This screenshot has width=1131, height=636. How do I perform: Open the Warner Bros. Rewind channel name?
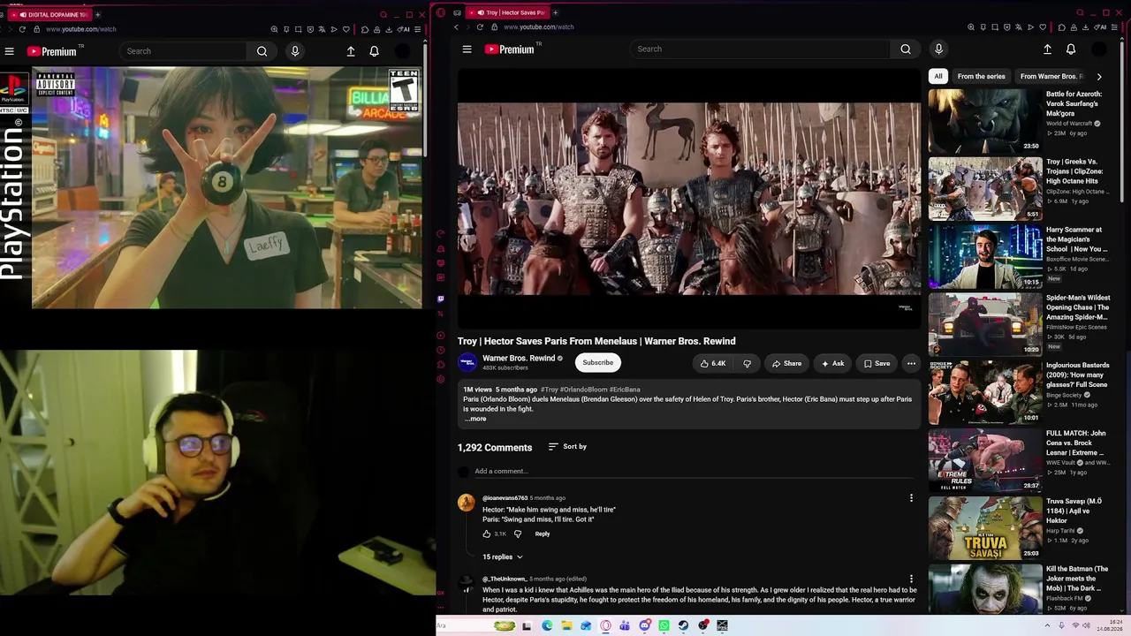point(519,358)
